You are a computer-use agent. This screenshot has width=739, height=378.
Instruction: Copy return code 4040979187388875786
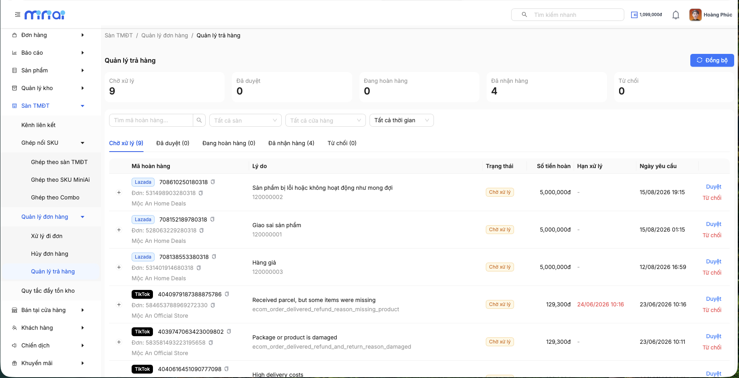(x=227, y=294)
